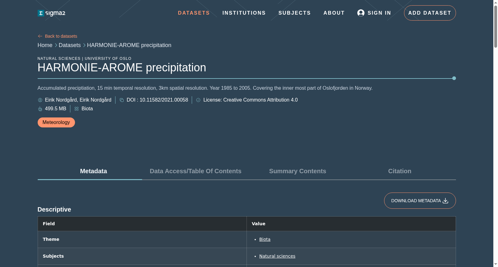
Task: Open the Biota theme link in table
Action: [265, 239]
